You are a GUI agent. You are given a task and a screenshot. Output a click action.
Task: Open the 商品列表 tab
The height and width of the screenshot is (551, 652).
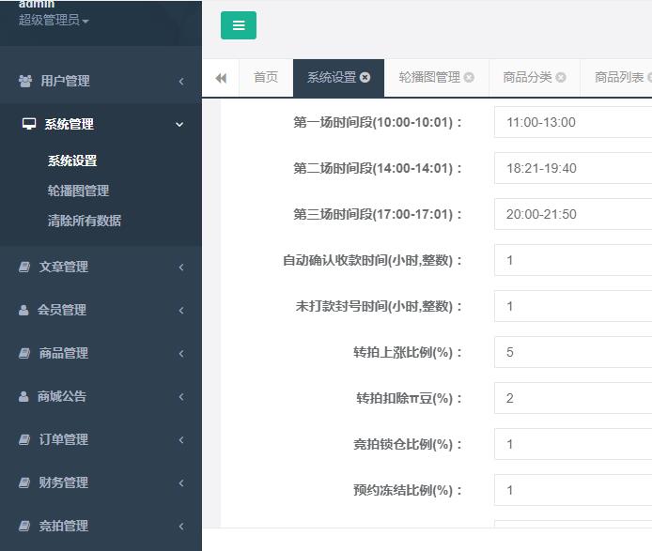pos(619,78)
